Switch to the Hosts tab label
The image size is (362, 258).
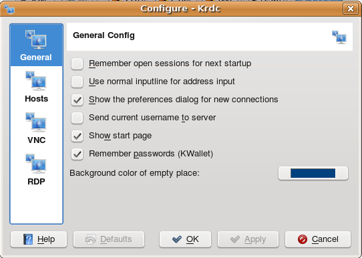(x=37, y=99)
